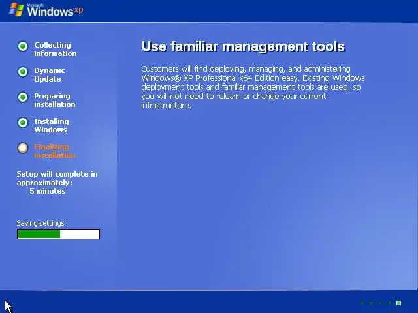The width and height of the screenshot is (418, 313).
Task: Click the bright green square slide indicator
Action: point(399,303)
